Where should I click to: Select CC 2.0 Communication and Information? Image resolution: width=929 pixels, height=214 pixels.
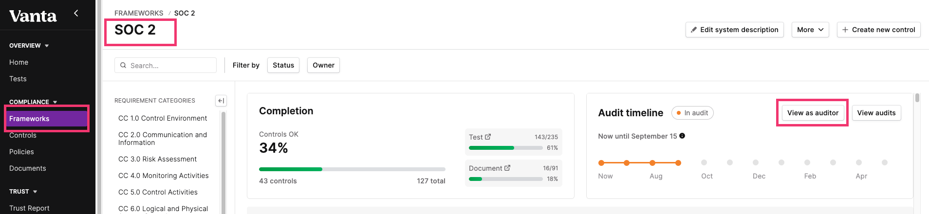[163, 139]
